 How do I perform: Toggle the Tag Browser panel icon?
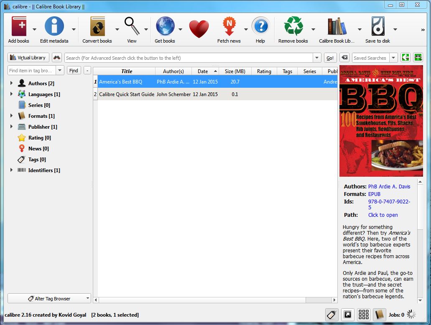[332, 315]
